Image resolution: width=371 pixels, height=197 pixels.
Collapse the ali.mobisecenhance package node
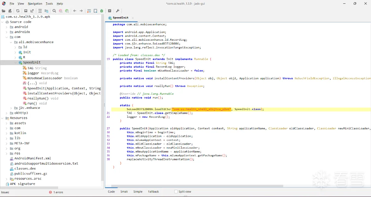click(x=11, y=42)
